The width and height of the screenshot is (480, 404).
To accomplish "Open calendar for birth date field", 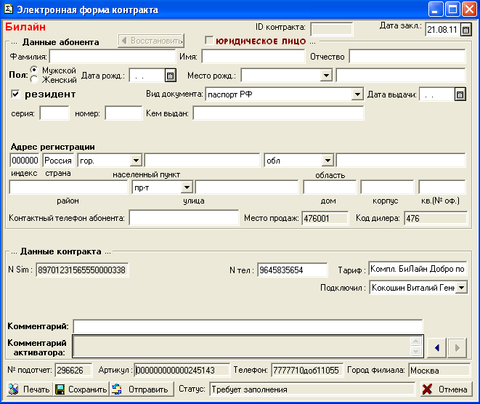I will point(171,76).
